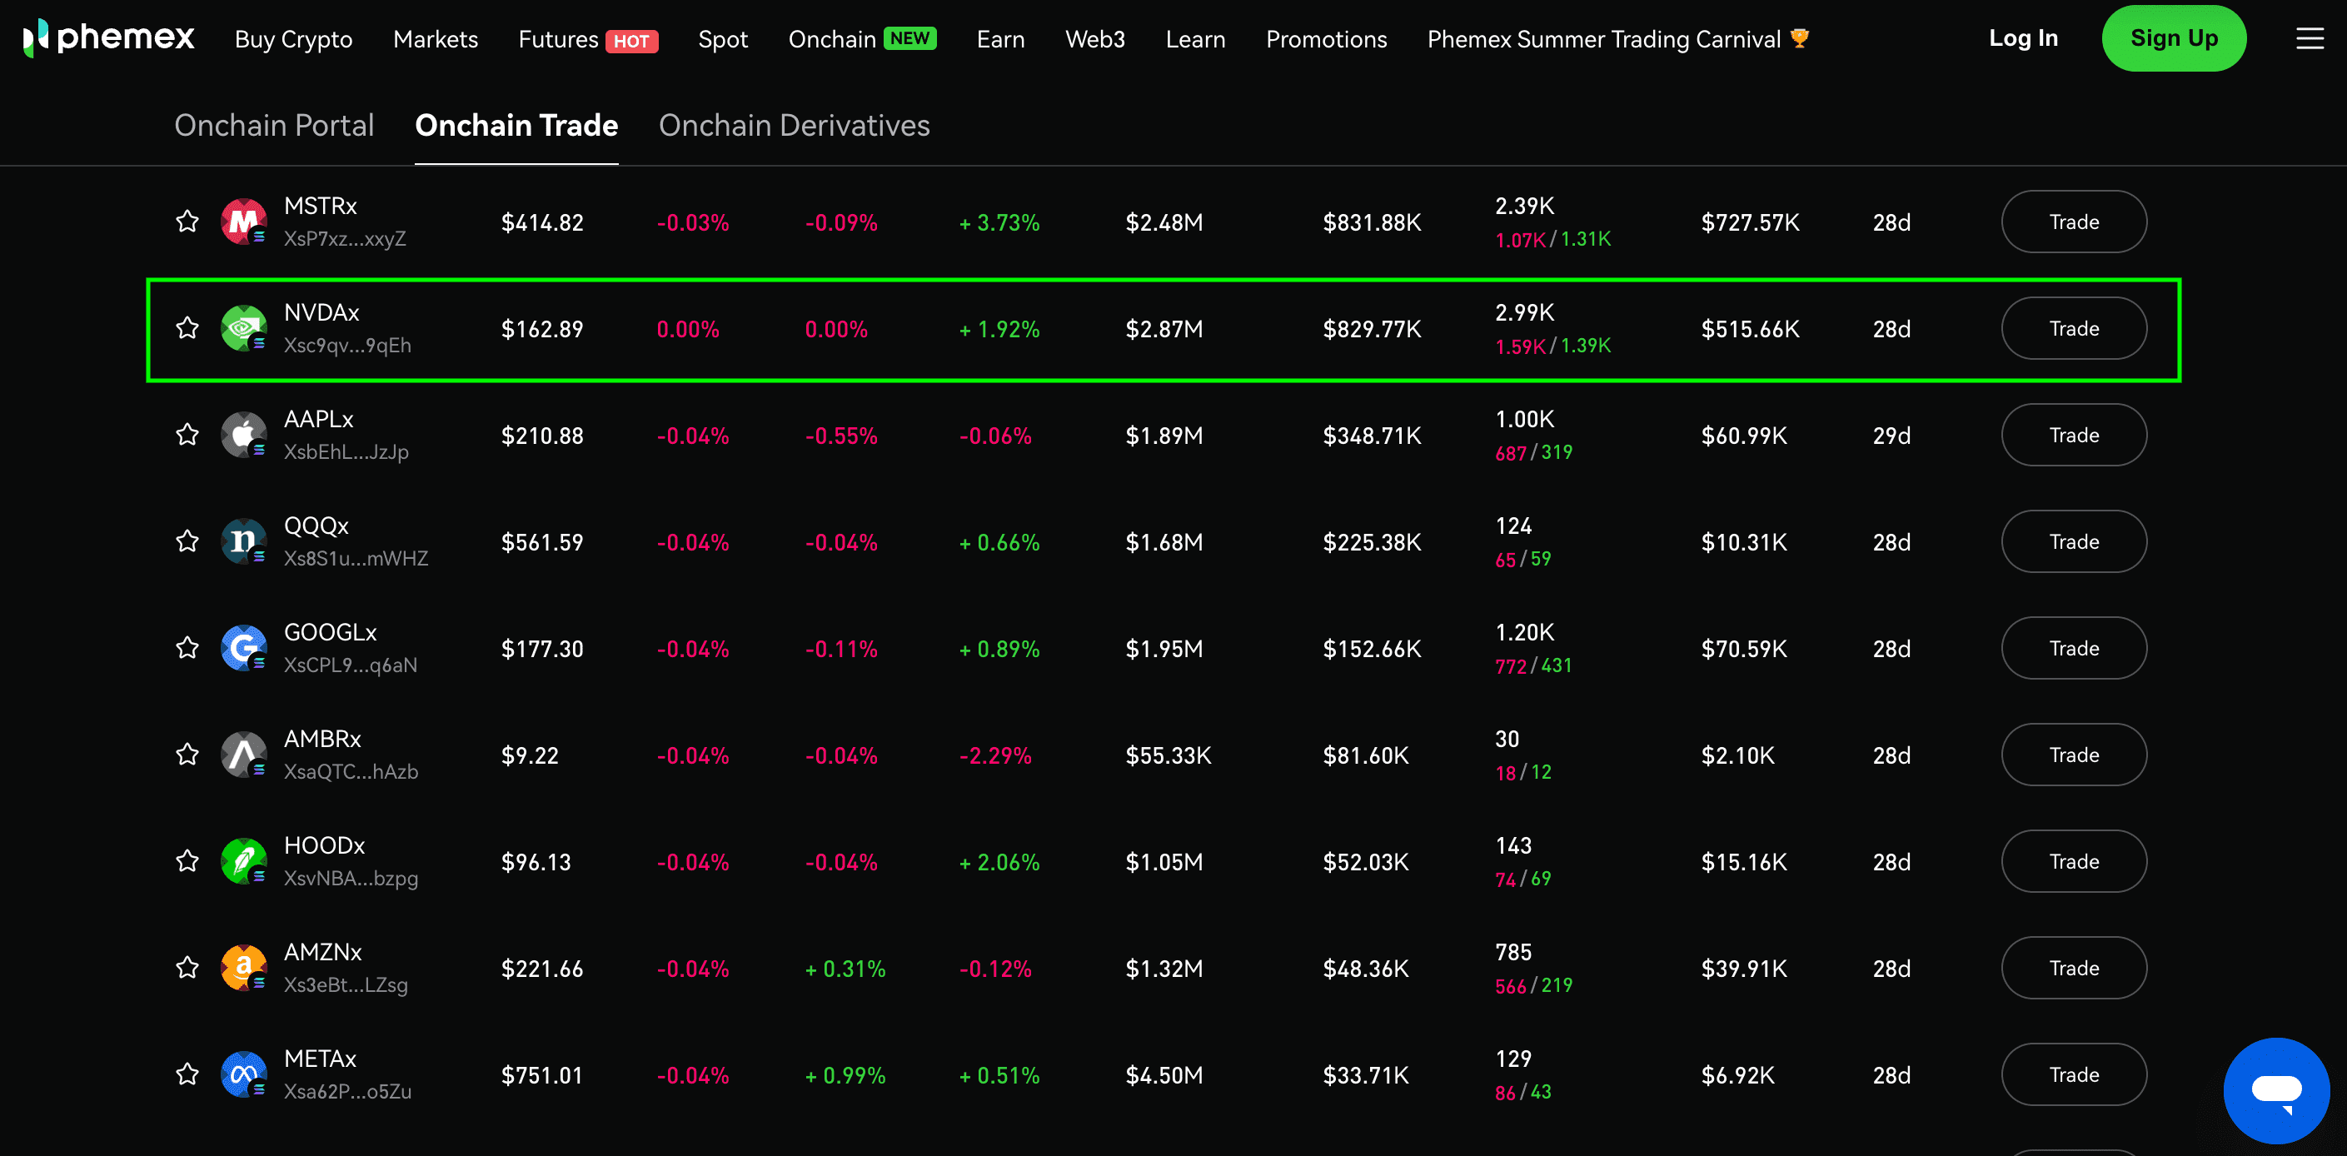Image resolution: width=2347 pixels, height=1156 pixels.
Task: Open the Futures menu
Action: point(588,39)
